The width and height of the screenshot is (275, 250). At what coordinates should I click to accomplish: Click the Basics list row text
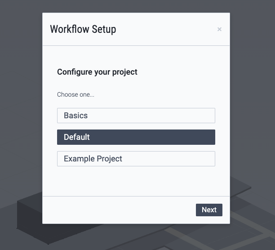(75, 116)
